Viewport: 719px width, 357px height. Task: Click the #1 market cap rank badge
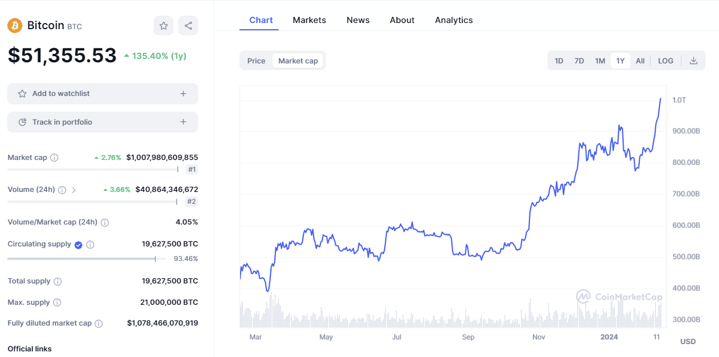pos(192,170)
